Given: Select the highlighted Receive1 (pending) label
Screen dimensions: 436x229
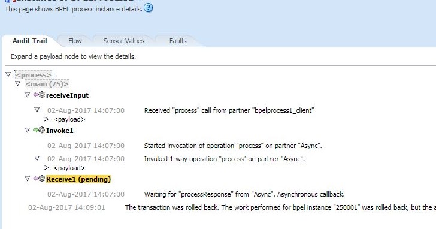Looking at the screenshot, I should 78,179.
